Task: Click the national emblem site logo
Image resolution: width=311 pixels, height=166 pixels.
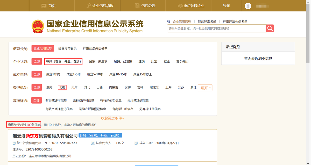Action: 38,26
